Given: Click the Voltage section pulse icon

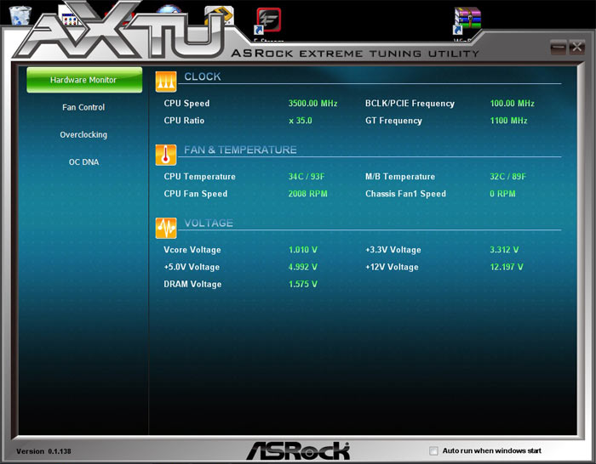Looking at the screenshot, I should [166, 228].
